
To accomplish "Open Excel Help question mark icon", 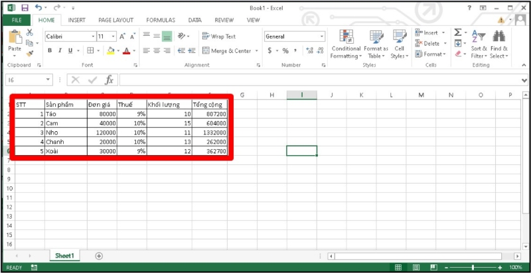I will pos(469,8).
